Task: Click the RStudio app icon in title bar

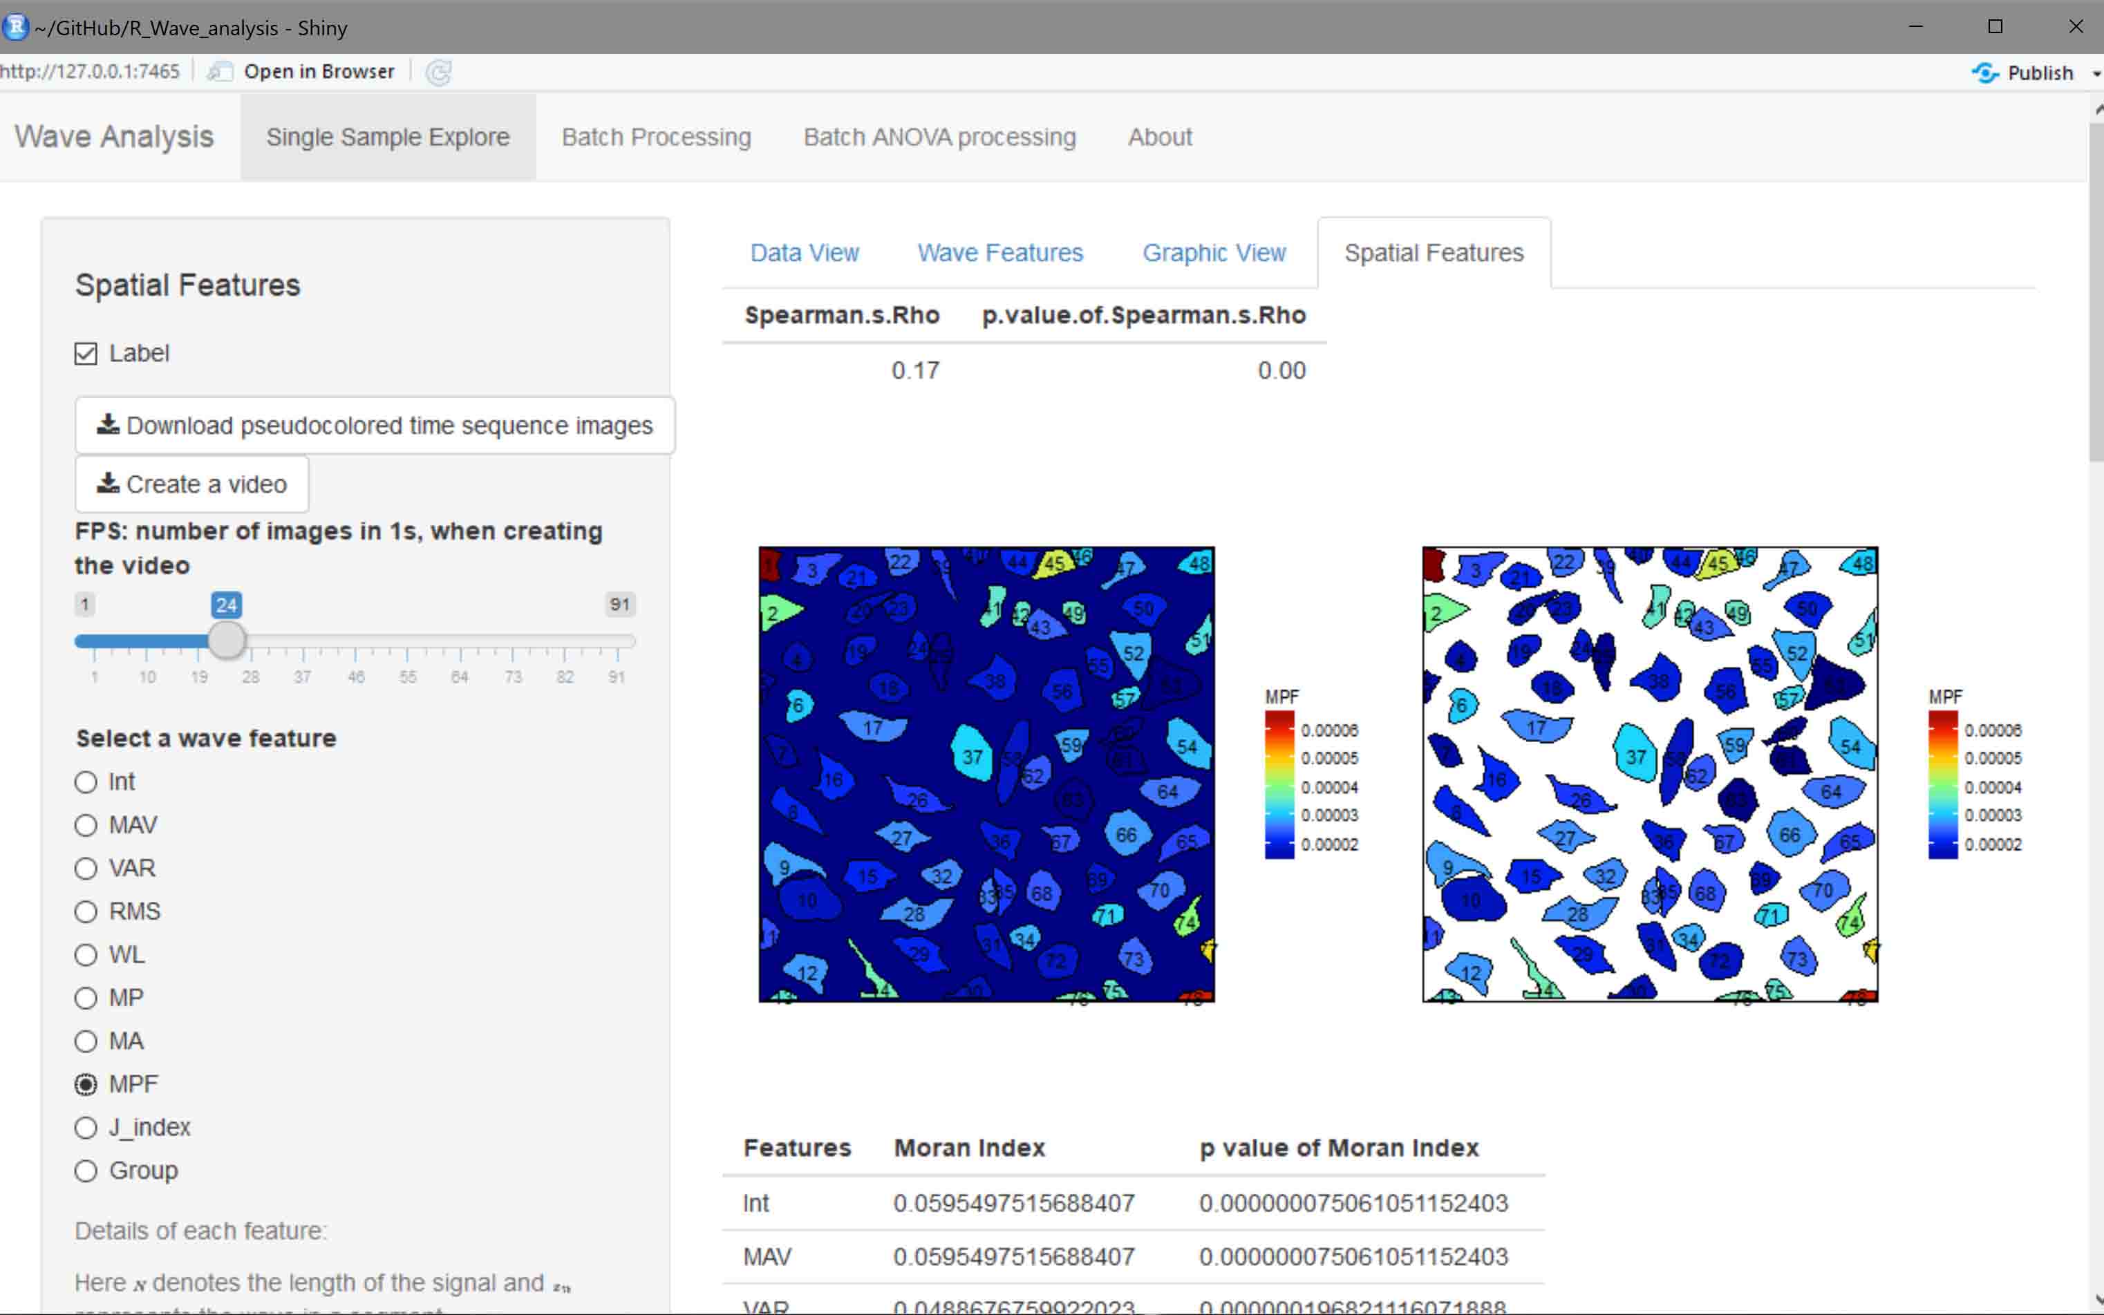Action: (x=15, y=27)
